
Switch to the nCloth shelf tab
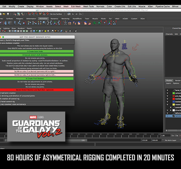click(125, 19)
